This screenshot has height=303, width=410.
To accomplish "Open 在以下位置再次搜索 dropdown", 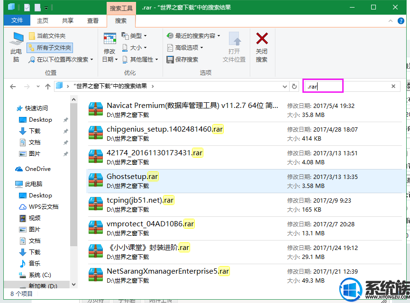I will [x=61, y=60].
